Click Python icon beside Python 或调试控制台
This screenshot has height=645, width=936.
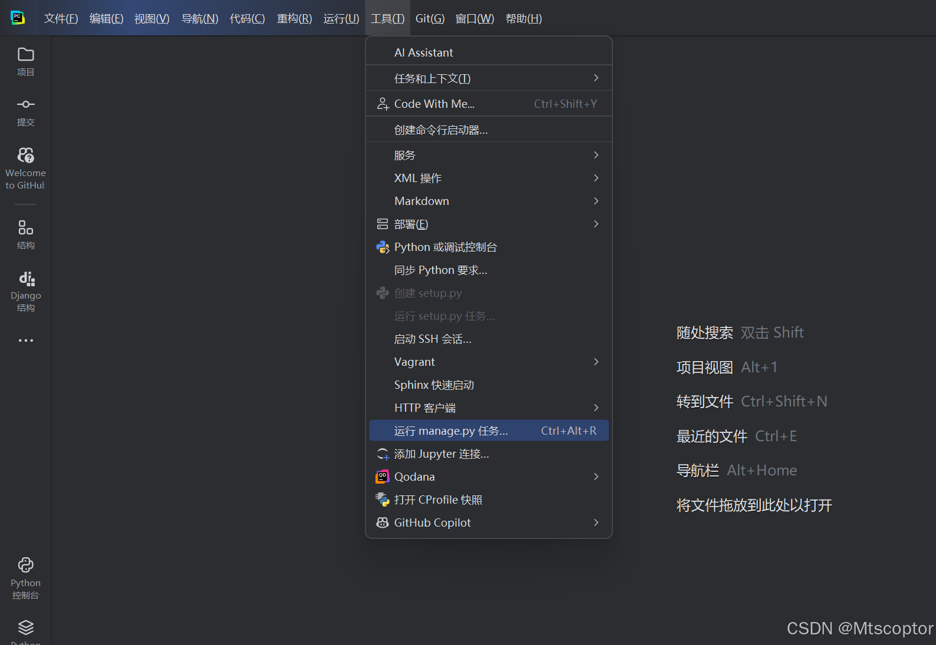tap(383, 247)
